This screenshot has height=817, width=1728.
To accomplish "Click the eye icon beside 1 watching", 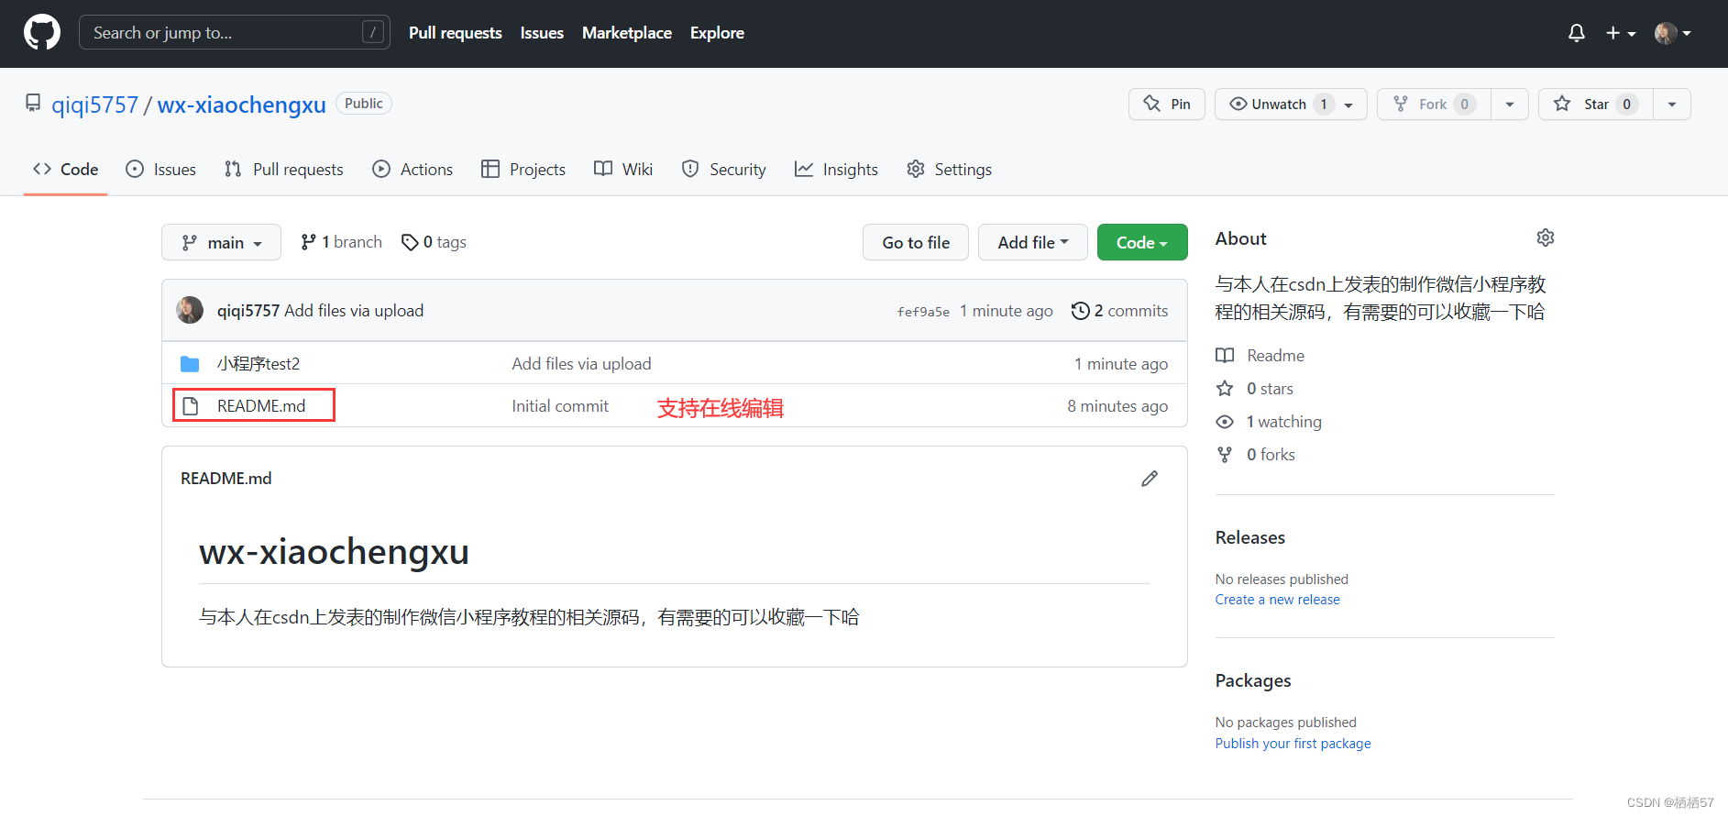I will (1225, 422).
